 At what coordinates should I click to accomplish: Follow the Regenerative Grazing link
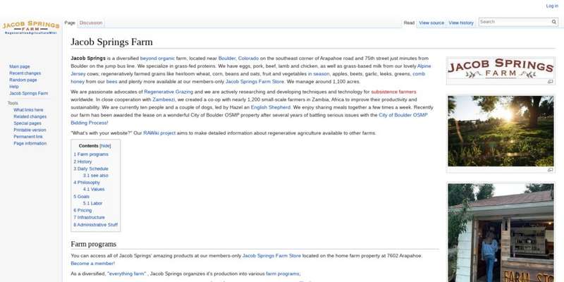point(168,92)
